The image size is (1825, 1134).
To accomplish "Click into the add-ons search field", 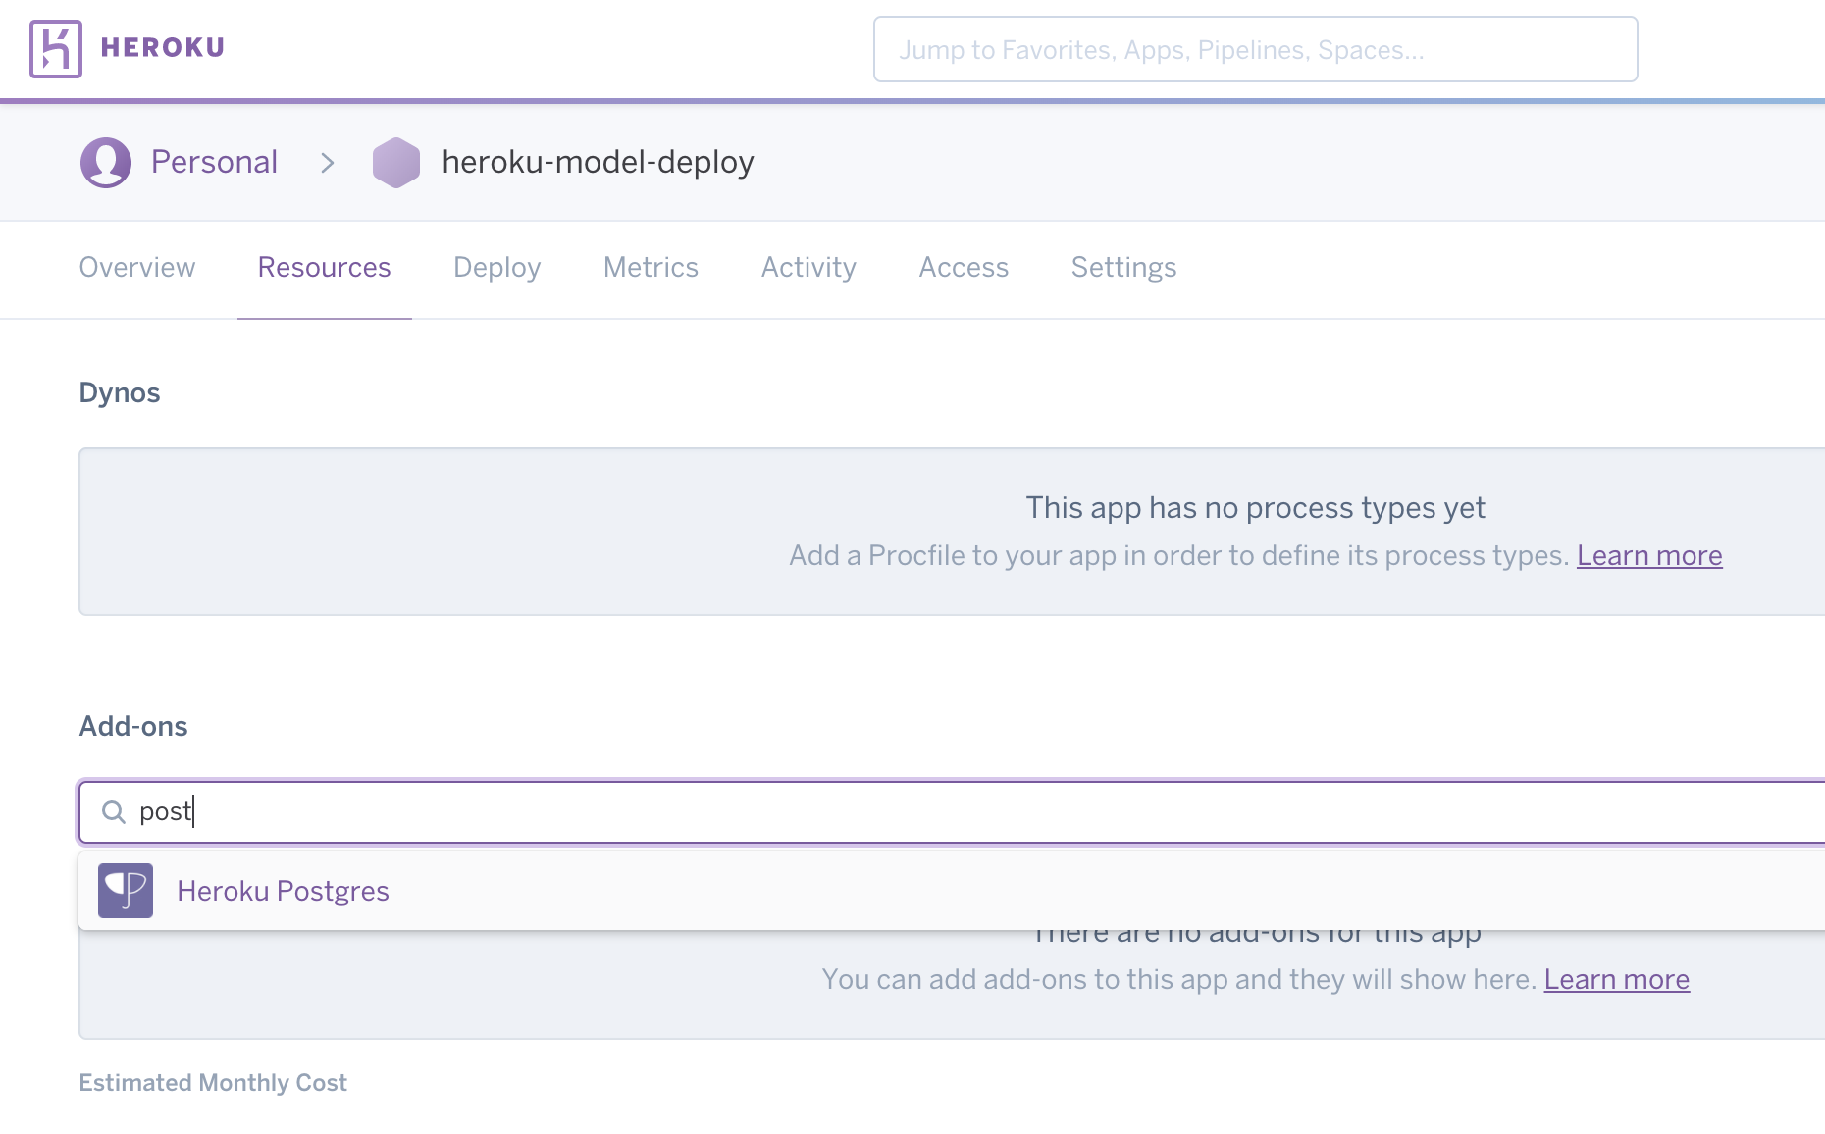I will point(883,812).
